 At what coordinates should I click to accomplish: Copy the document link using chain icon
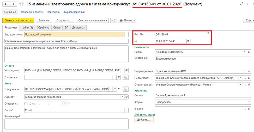242,4
